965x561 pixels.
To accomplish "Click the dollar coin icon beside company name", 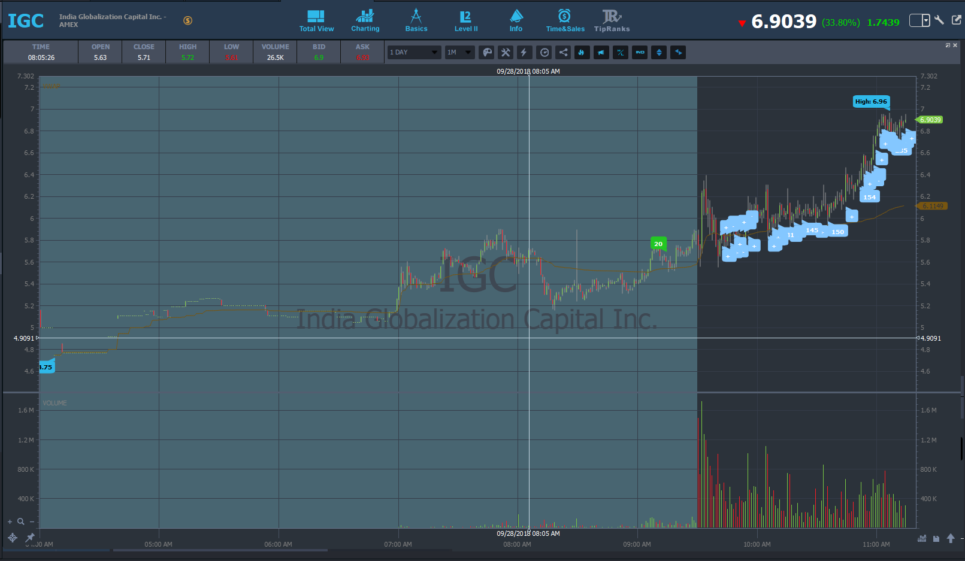I will 187,20.
